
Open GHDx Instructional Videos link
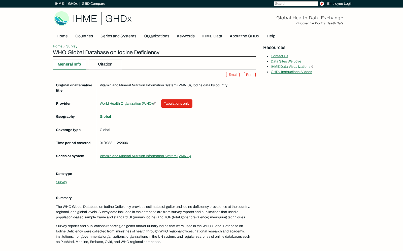point(291,72)
